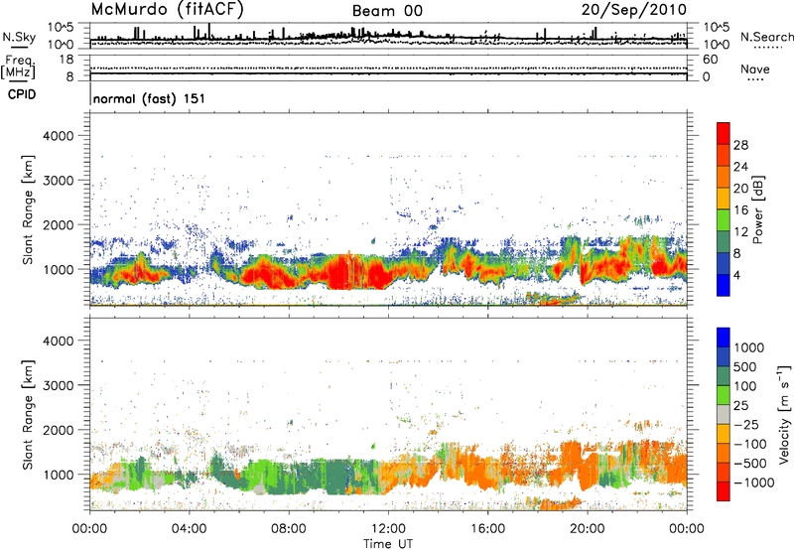
Task: Click the '20:00' time tick label
Action: 587,529
